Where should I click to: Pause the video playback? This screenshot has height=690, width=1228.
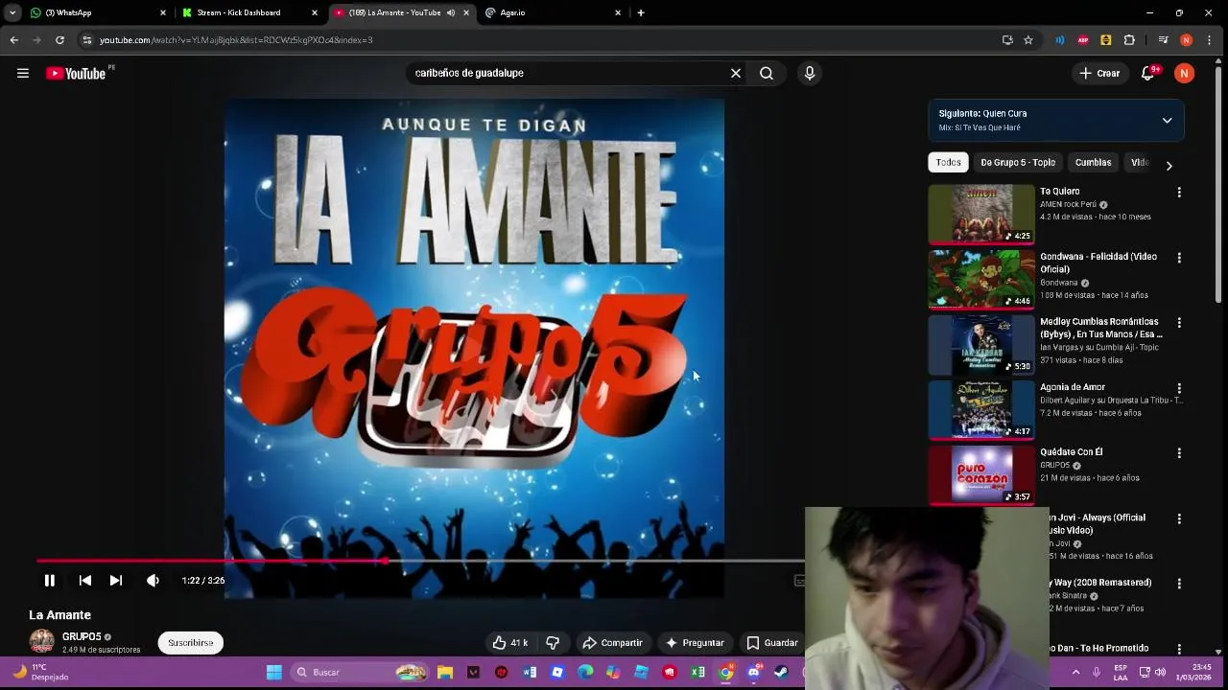click(x=50, y=580)
